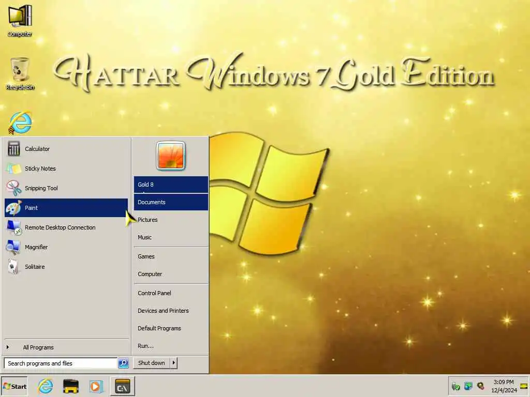Open Games from Start menu
Viewport: 530px width, 397px height.
[171, 256]
